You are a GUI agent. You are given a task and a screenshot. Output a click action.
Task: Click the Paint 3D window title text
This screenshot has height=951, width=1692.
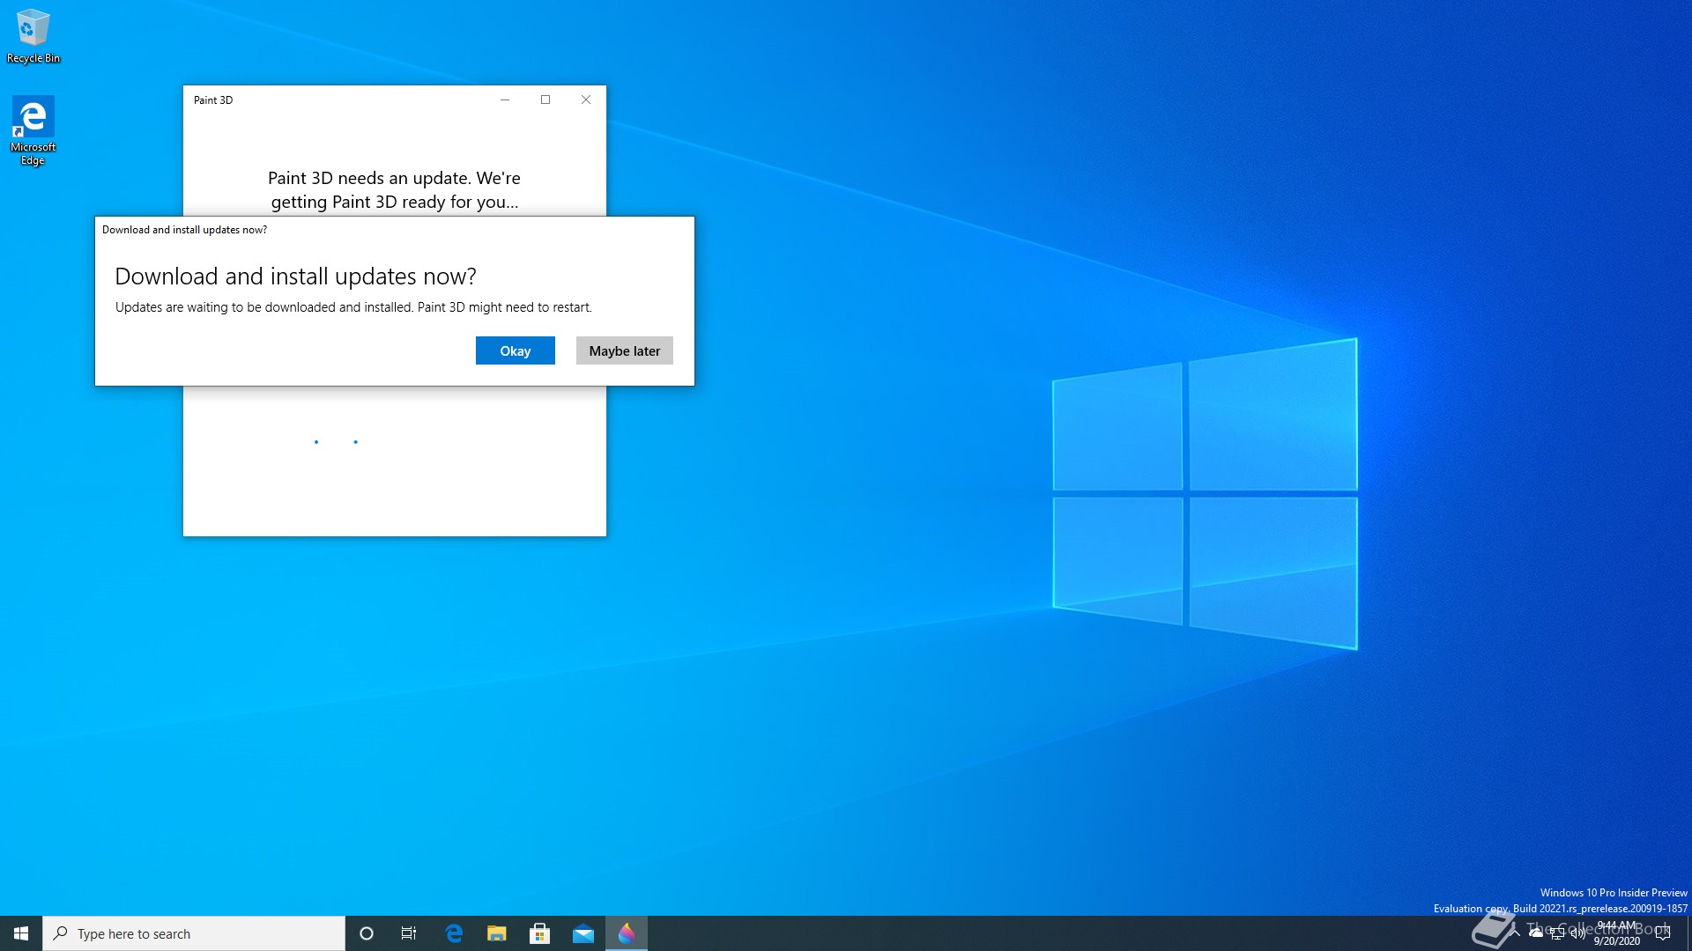(x=213, y=100)
